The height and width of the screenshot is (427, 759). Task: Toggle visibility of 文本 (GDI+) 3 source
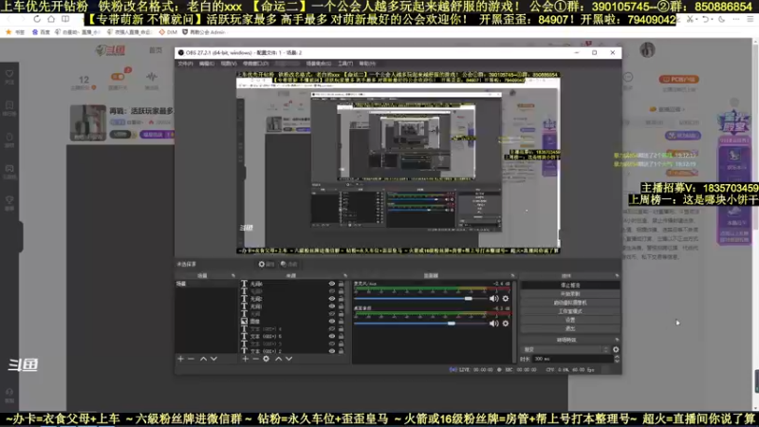[x=332, y=343]
